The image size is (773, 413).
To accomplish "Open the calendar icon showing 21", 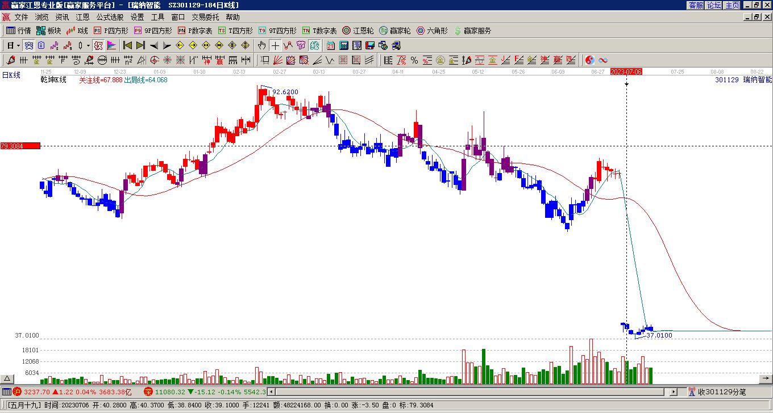I will (x=331, y=45).
